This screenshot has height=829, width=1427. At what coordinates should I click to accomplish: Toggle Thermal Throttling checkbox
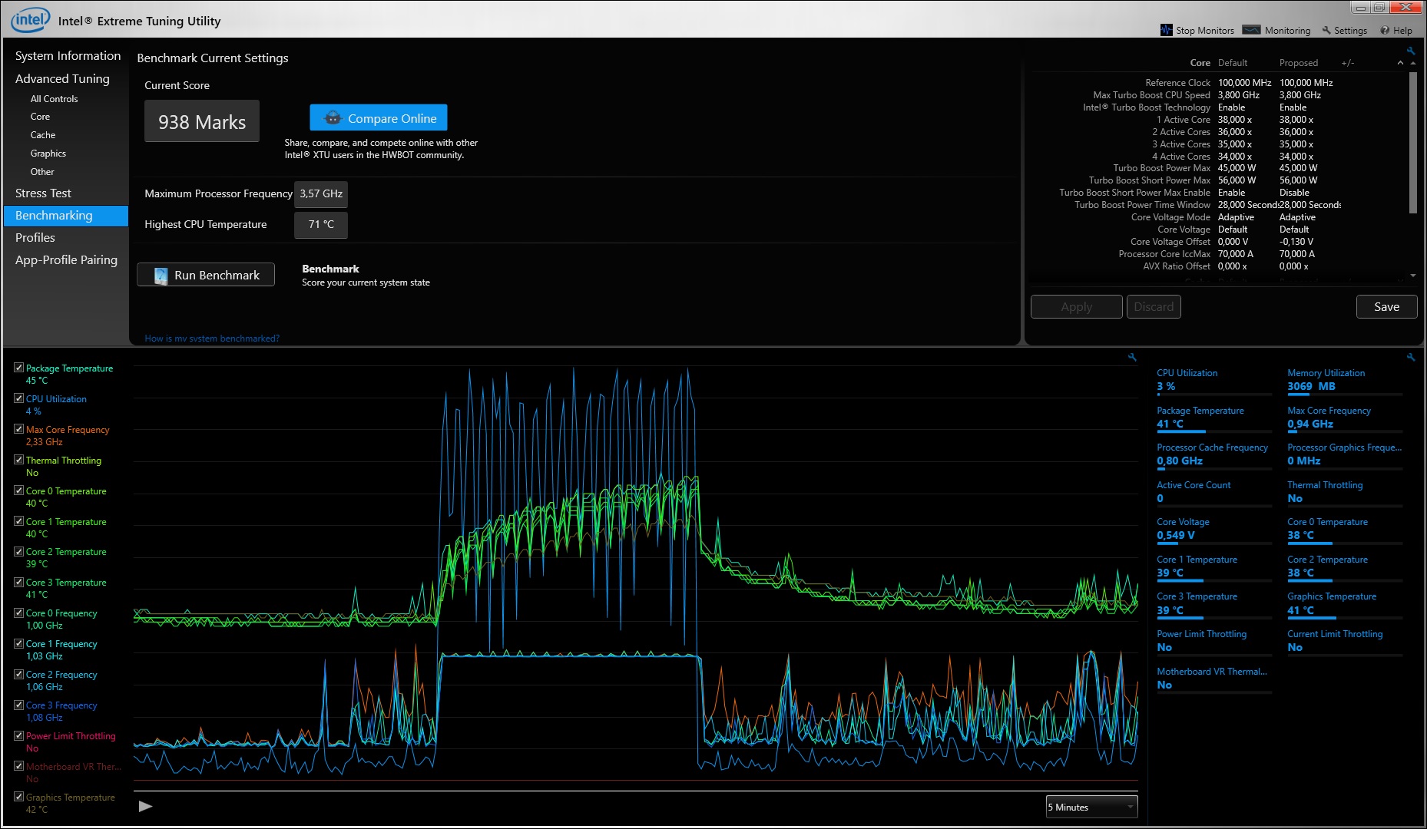tap(18, 460)
